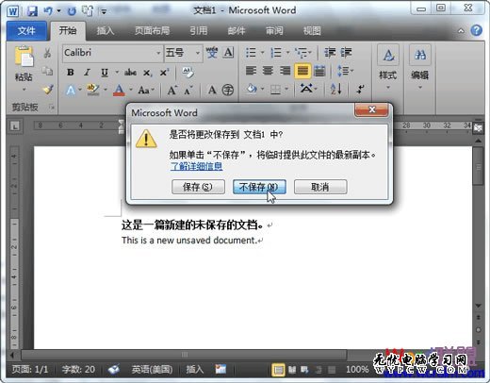The image size is (490, 383).
Task: Toggle Superscript formatting
Action: coord(164,73)
